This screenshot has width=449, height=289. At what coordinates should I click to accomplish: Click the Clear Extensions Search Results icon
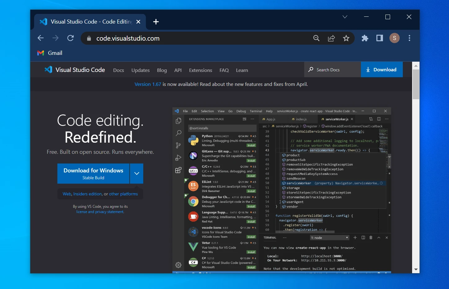coord(244,119)
